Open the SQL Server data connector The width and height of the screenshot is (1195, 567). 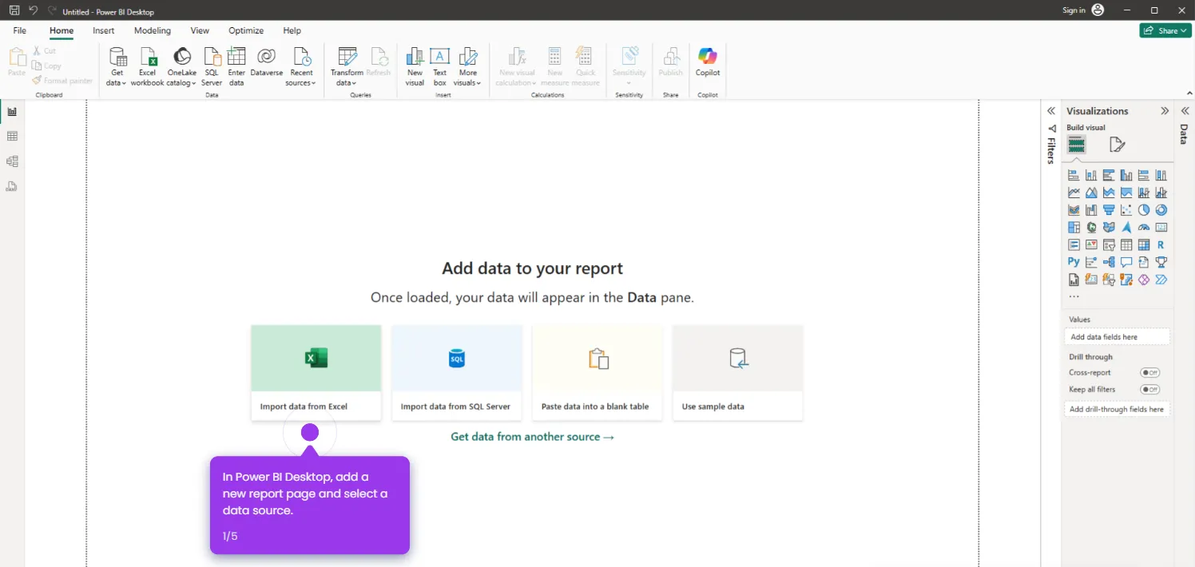pos(212,66)
